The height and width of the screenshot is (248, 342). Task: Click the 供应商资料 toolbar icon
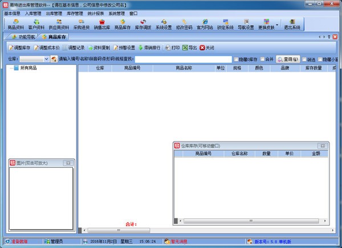[x=59, y=24]
